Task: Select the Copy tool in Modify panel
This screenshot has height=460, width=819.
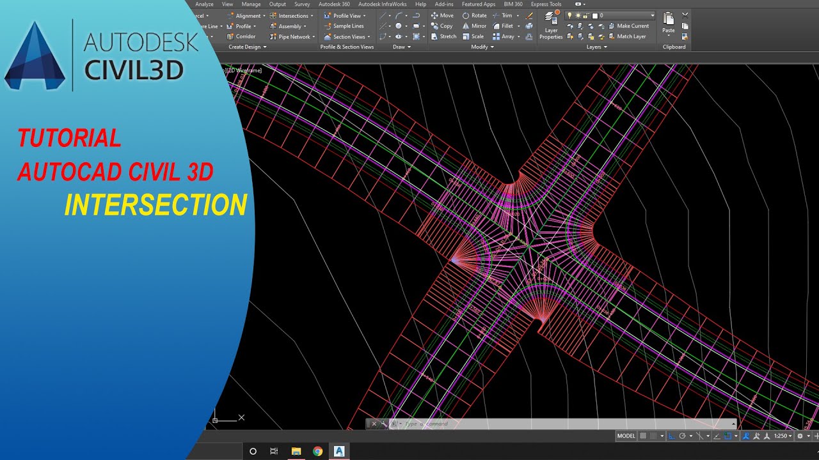Action: [441, 26]
